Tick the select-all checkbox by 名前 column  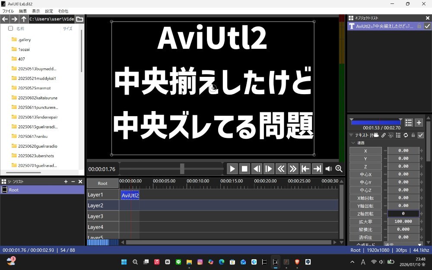pyautogui.click(x=10, y=29)
